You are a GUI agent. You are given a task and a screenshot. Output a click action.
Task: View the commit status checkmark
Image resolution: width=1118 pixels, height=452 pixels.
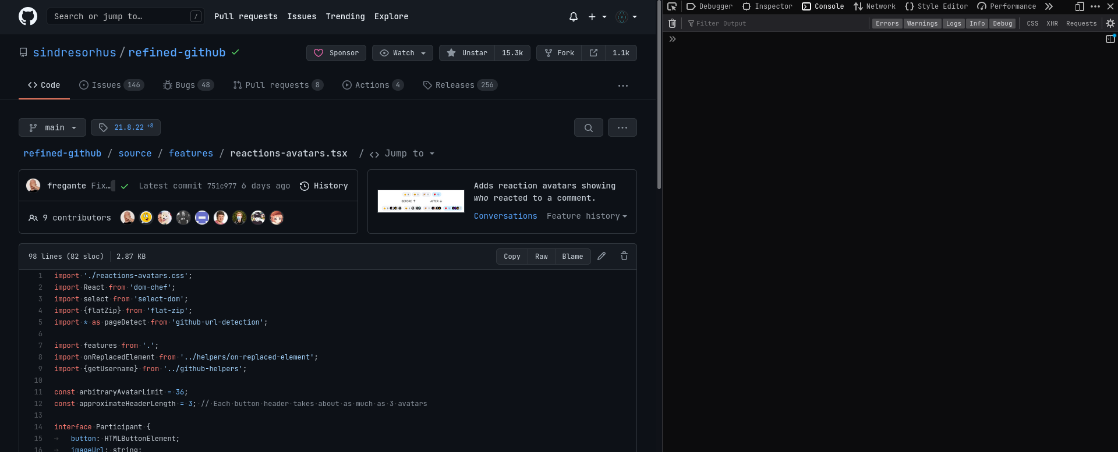click(125, 186)
